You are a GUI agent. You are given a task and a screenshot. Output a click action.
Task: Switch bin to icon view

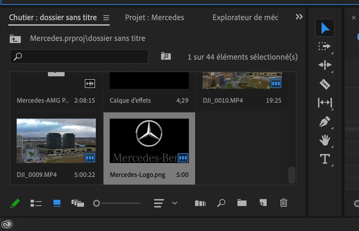(x=57, y=203)
